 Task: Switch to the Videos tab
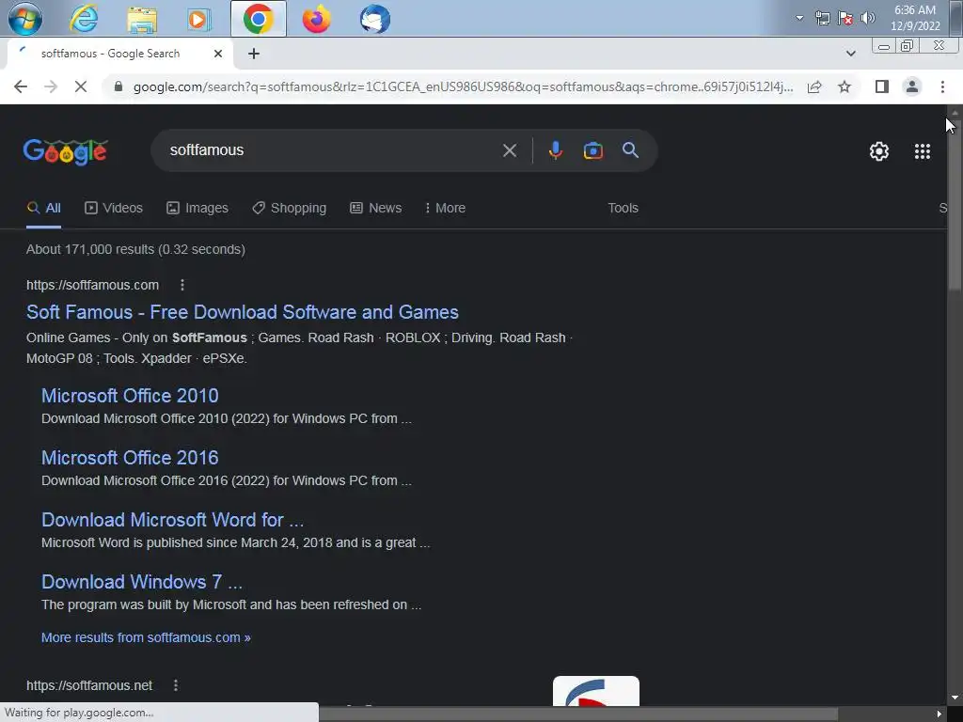tap(114, 208)
